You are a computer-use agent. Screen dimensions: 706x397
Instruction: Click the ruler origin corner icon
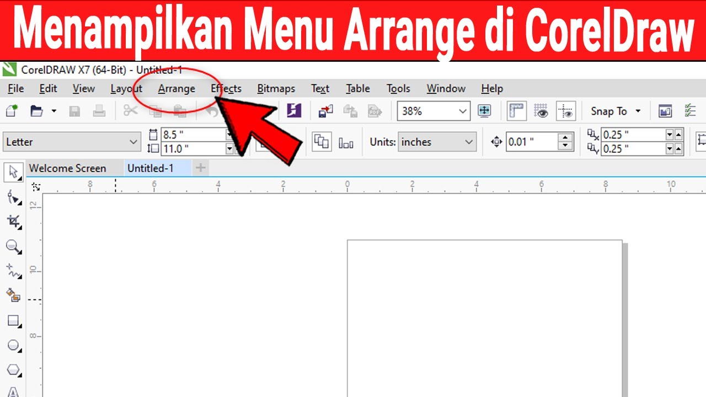coord(36,187)
